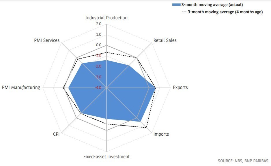Select the '3-month moving average (actual)' legend label
Image resolution: width=271 pixels, height=166 pixels.
coord(212,5)
